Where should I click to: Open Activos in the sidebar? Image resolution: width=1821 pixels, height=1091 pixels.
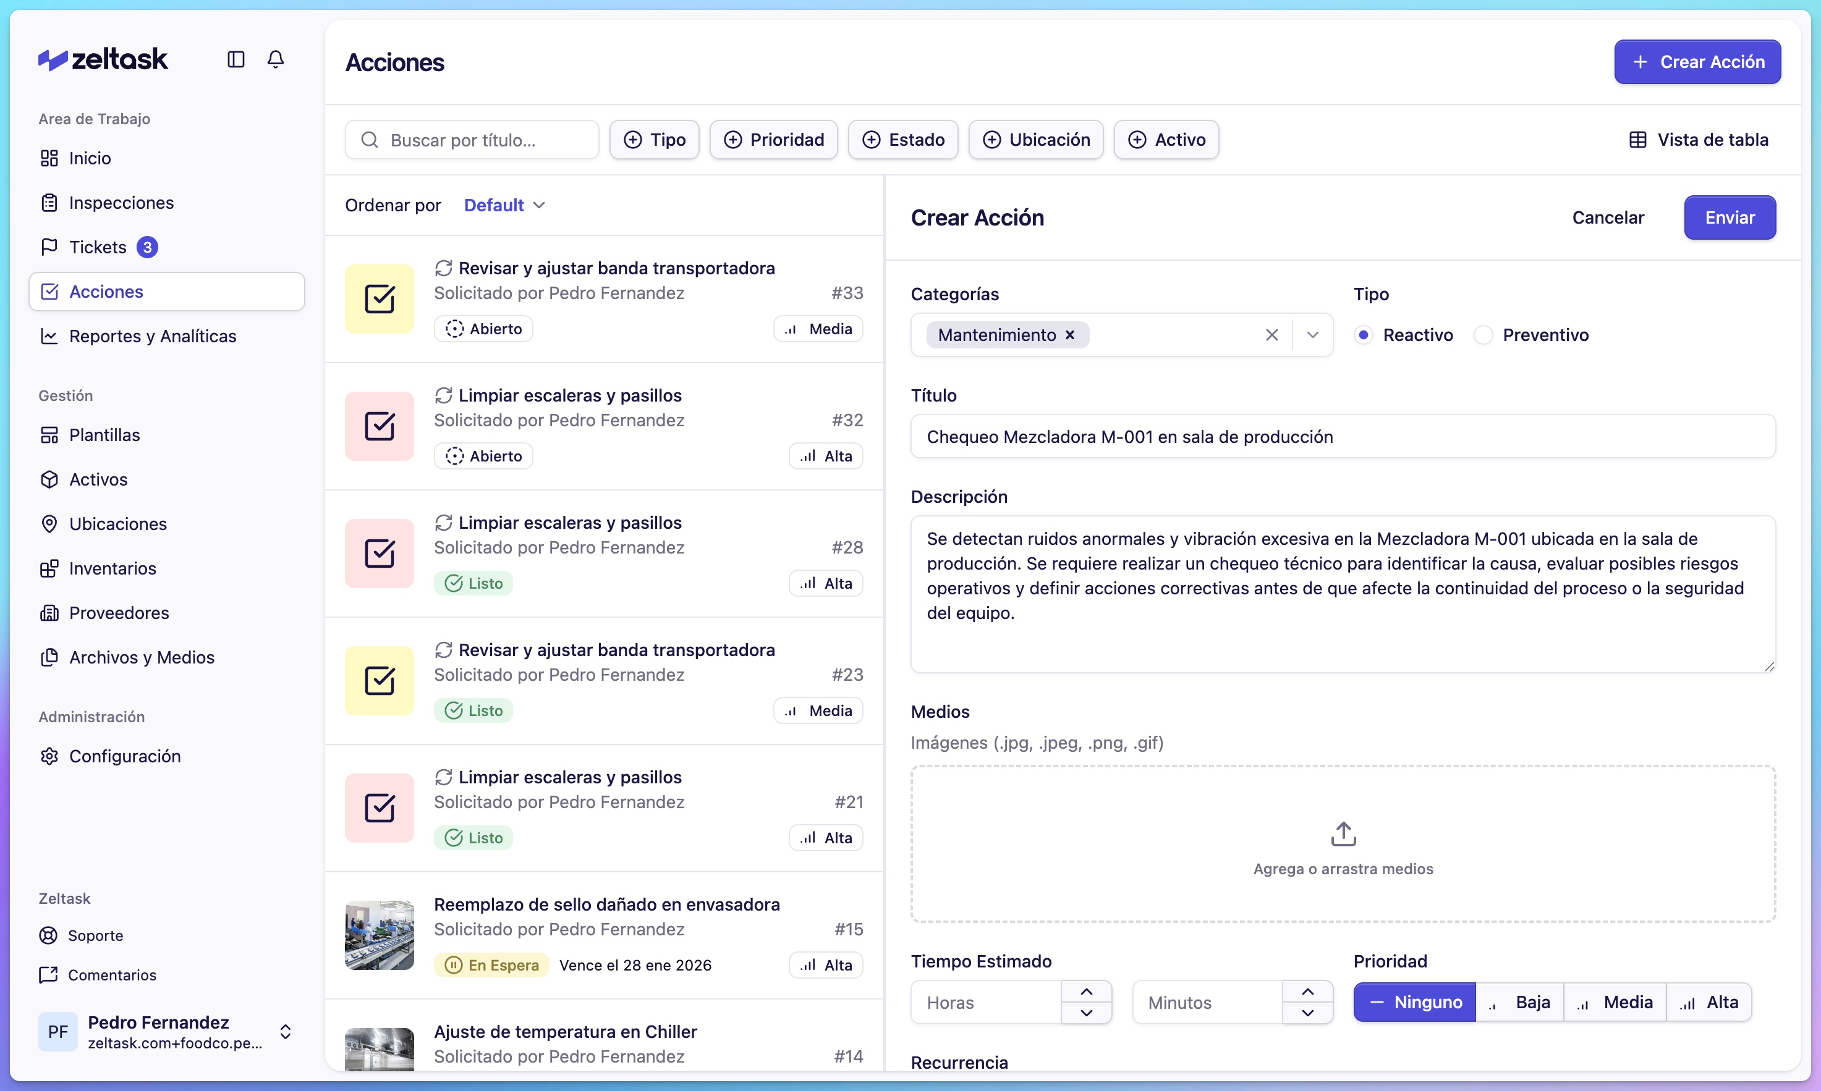coord(98,479)
